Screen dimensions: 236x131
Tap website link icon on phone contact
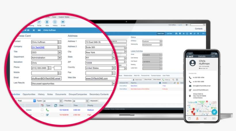point(190,90)
